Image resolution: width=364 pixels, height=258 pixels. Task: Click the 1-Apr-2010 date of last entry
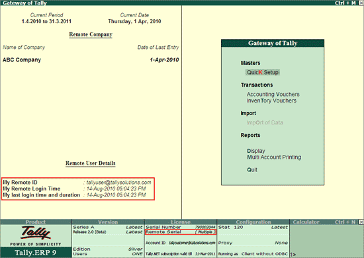pyautogui.click(x=164, y=60)
